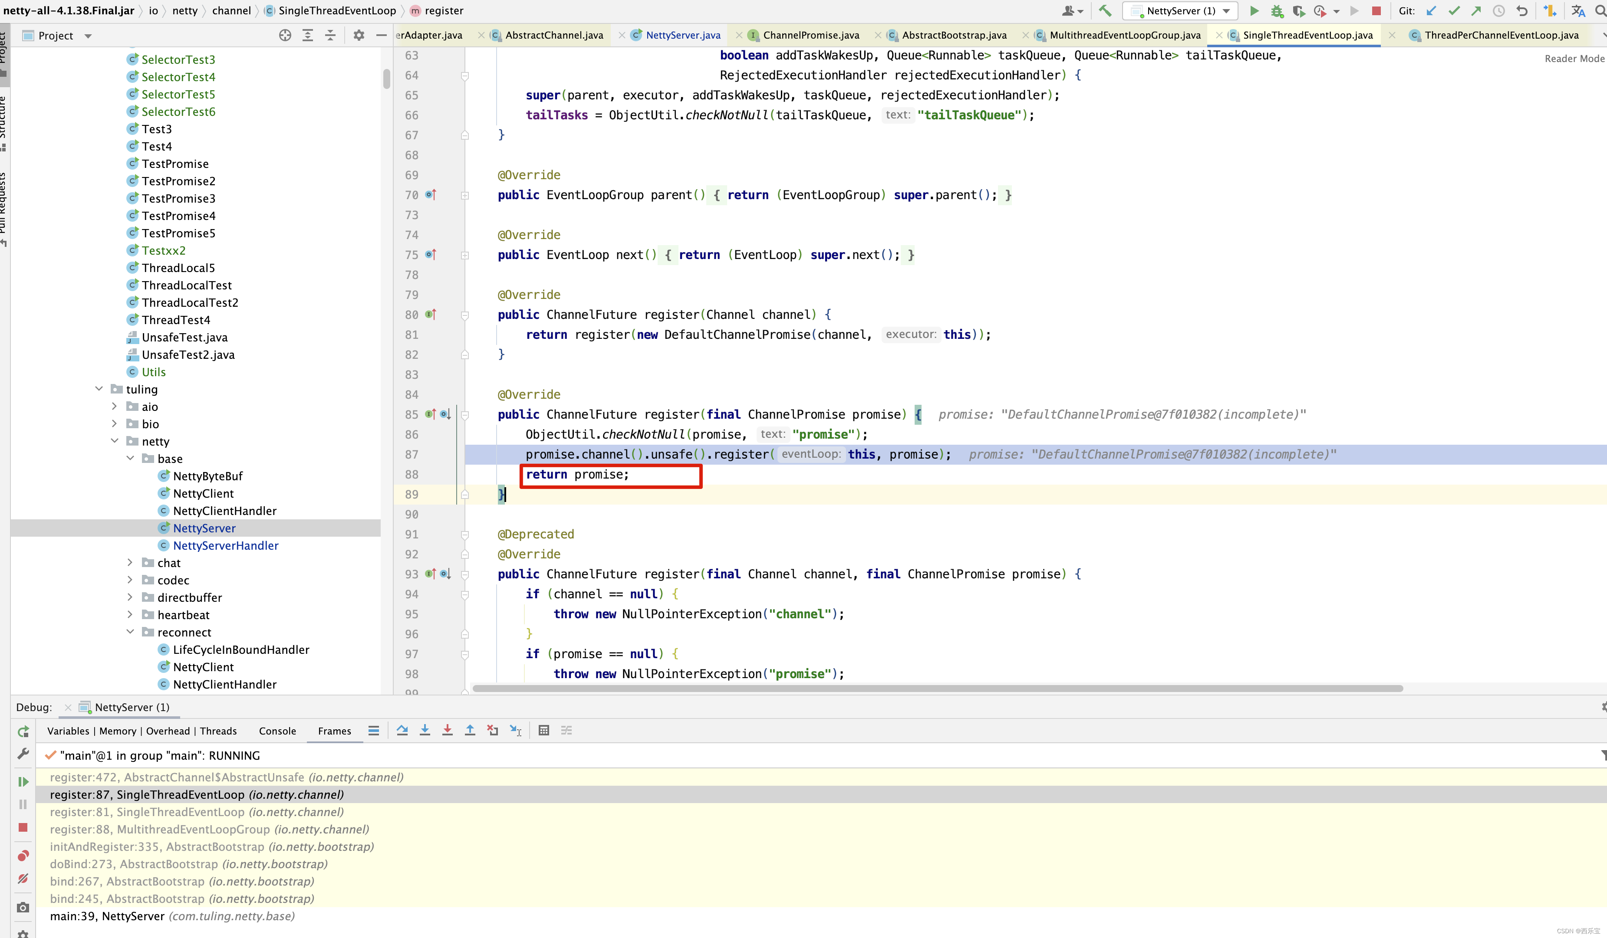
Task: Open View Breakpoints red circles icon
Action: (x=23, y=855)
